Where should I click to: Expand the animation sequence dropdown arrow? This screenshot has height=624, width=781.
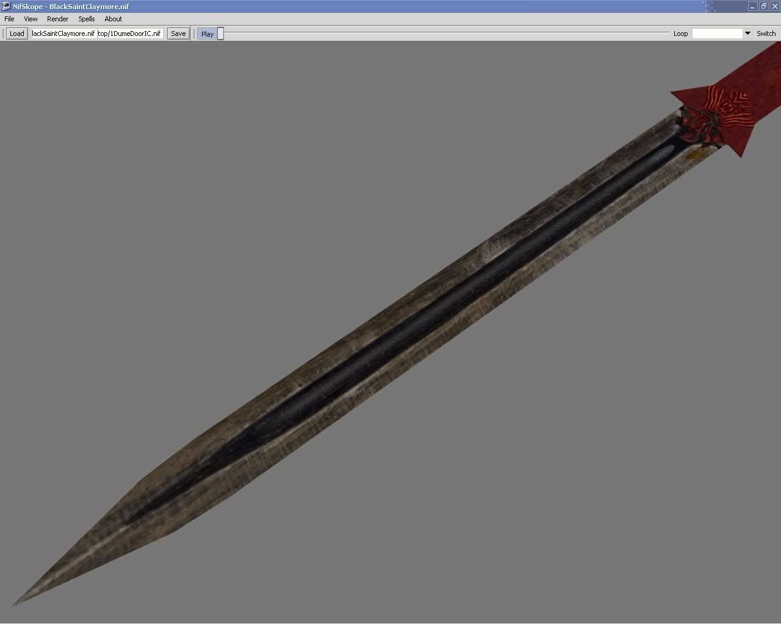coord(747,34)
